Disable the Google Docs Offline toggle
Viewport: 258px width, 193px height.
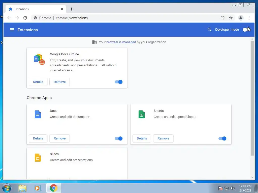click(119, 82)
